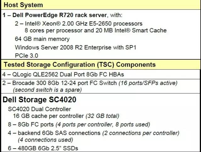The height and width of the screenshot is (152, 201).
Task: Select SC4020 Dual Controller line
Action: click(39, 109)
